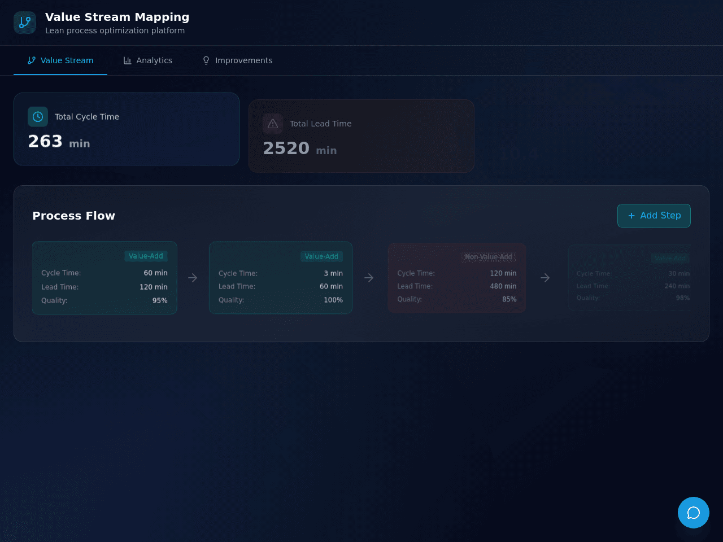Click the 240 min lead time value
This screenshot has width=723, height=542.
677,286
